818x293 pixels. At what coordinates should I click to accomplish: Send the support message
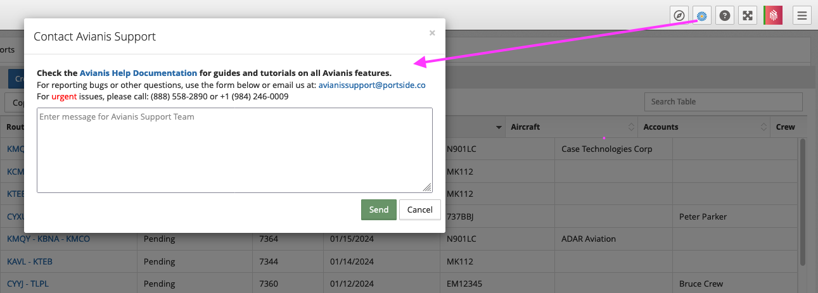coord(379,209)
